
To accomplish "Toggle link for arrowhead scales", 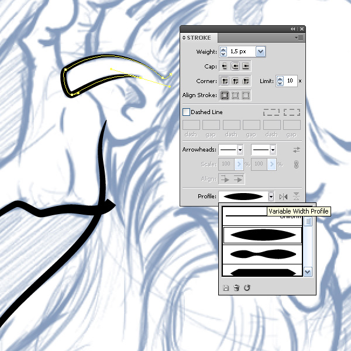I will point(296,164).
